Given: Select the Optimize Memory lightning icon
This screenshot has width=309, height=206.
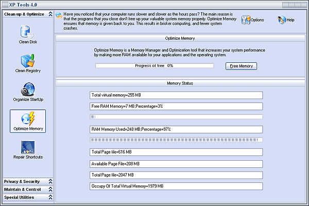Looking at the screenshot, I should (x=28, y=118).
